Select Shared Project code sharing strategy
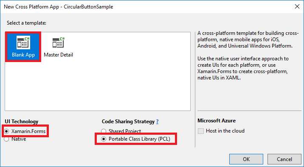Viewport: 304px width, 167px height. point(104,131)
